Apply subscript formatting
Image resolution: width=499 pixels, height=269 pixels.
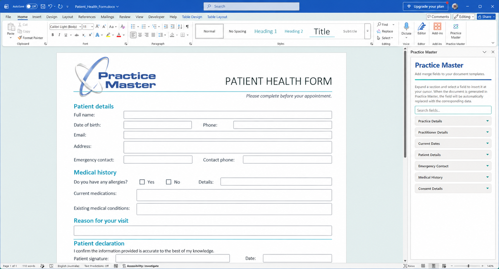click(x=84, y=35)
